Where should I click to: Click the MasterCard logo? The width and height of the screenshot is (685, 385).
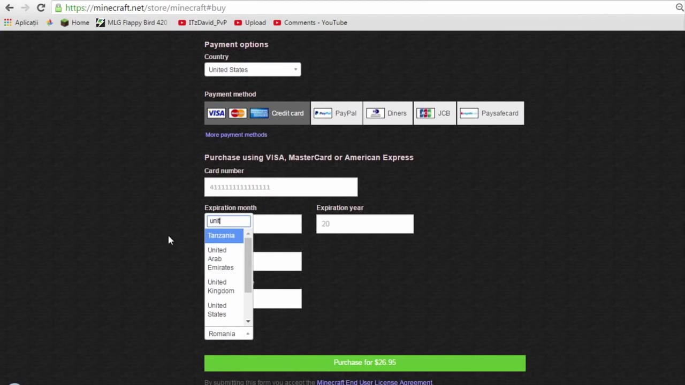237,113
